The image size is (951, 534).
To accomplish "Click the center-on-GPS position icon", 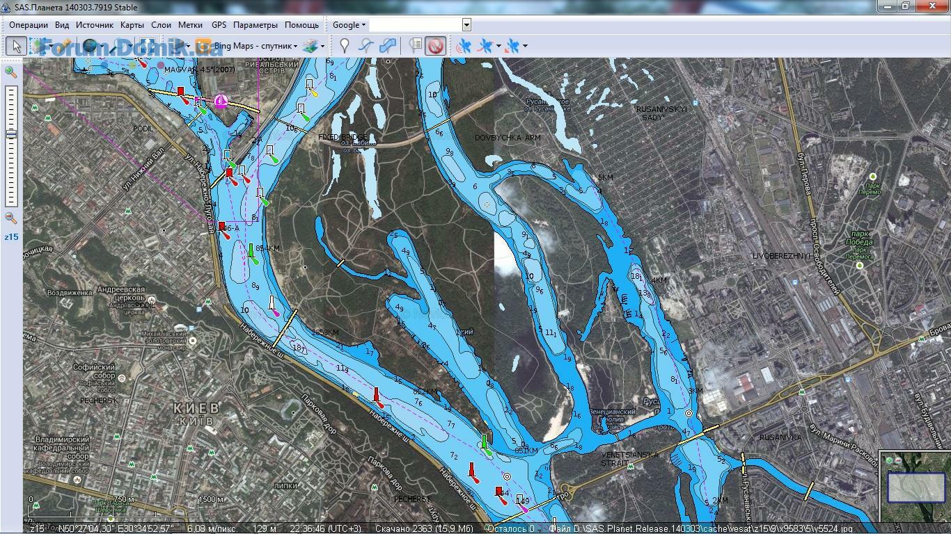I will click(x=512, y=46).
